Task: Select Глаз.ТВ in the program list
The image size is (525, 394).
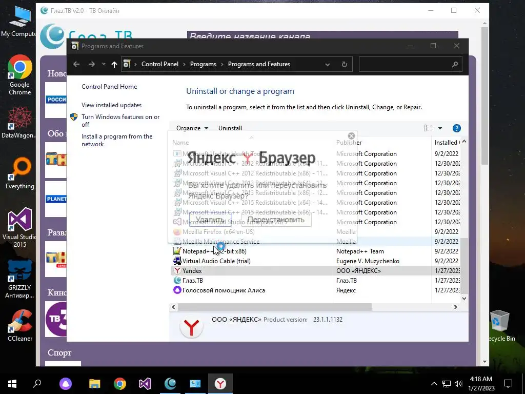Action: (x=315, y=281)
